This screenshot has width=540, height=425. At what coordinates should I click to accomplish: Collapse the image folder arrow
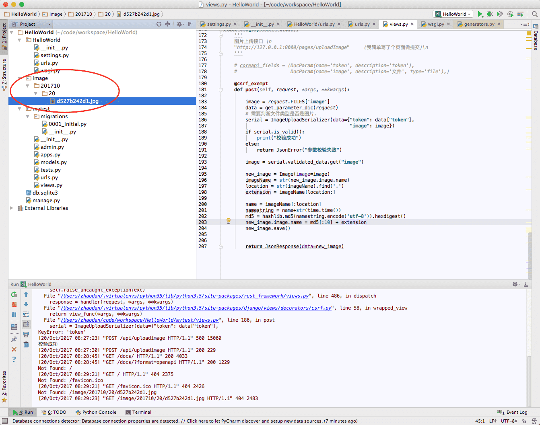pyautogui.click(x=19, y=78)
